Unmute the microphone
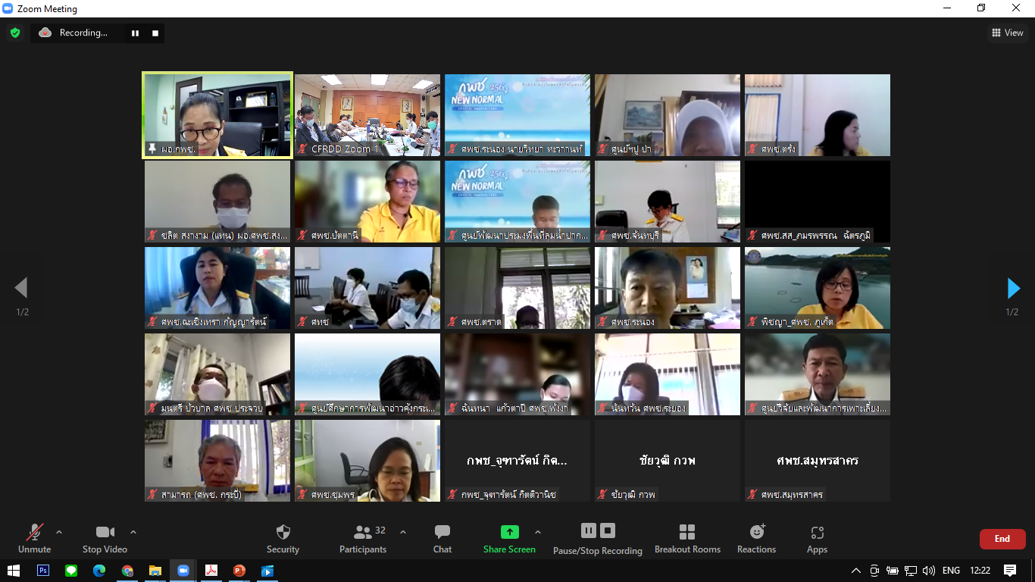Viewport: 1035px width, 582px height. pos(34,539)
